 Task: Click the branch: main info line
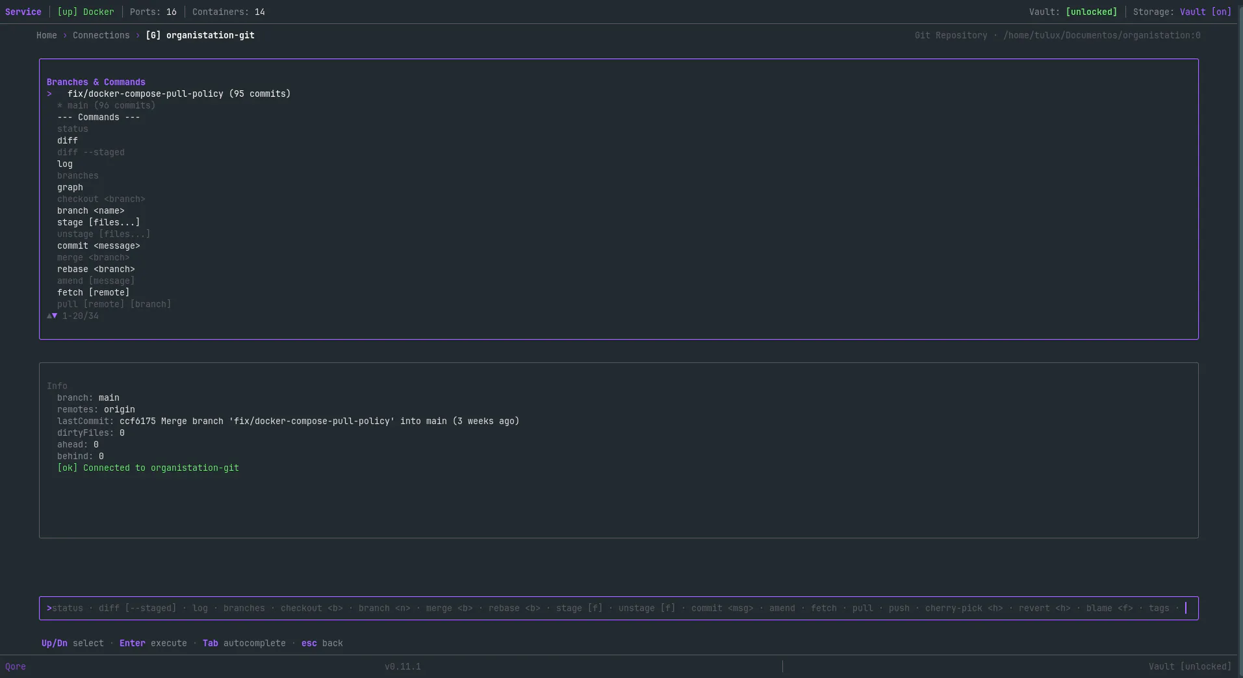(88, 397)
